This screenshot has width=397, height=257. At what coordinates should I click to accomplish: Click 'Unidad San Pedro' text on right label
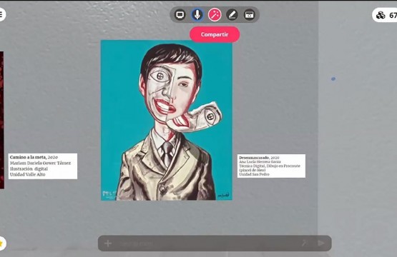[254, 174]
